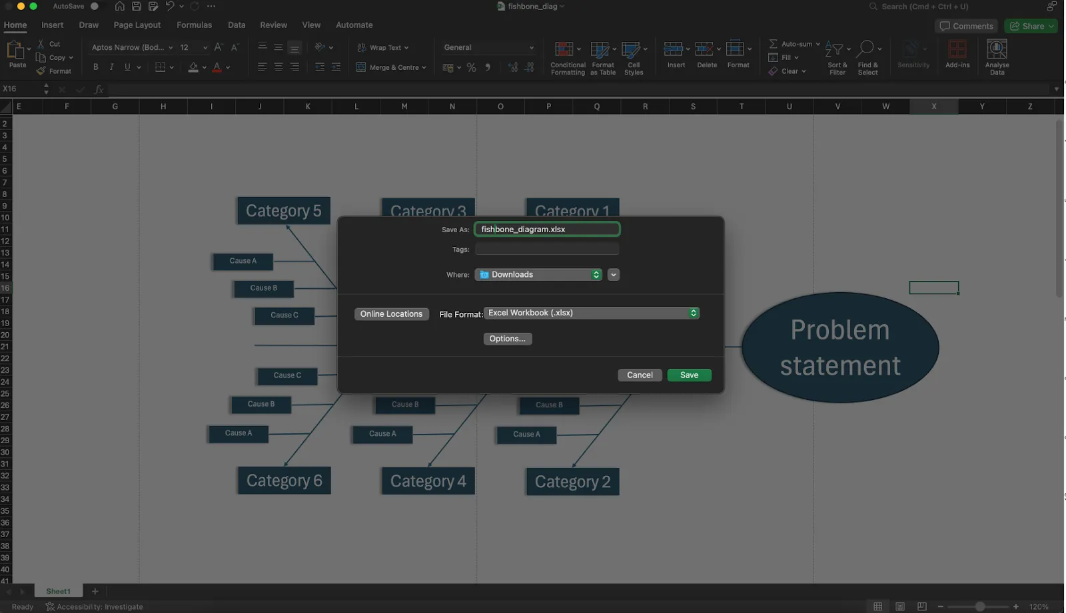This screenshot has height=613, width=1066.
Task: Click the Analyse Data icon
Action: pyautogui.click(x=997, y=49)
